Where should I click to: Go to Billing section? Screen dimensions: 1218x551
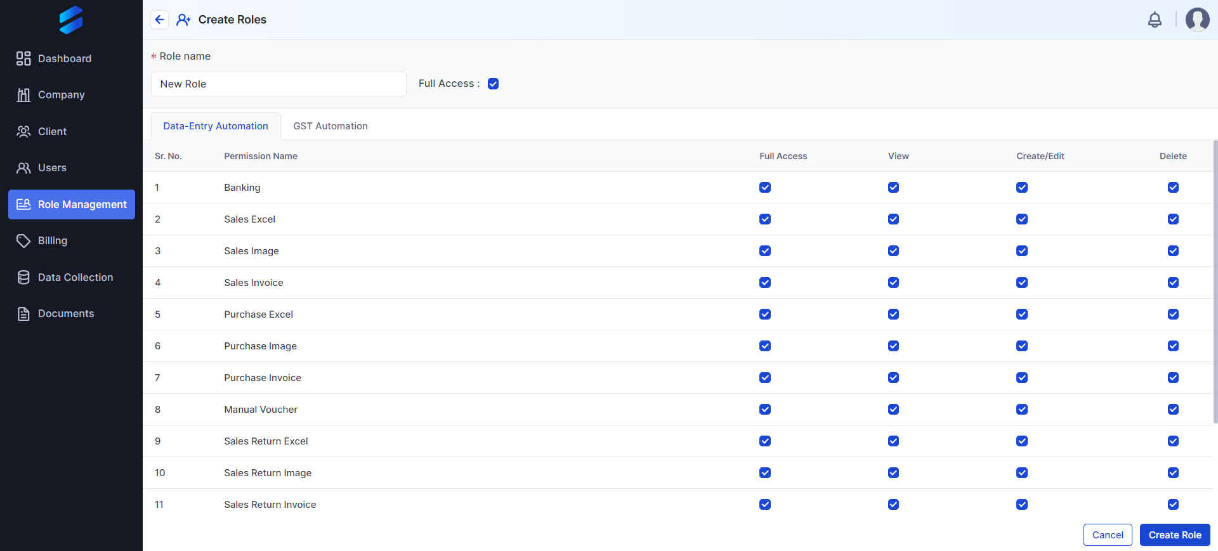point(72,241)
